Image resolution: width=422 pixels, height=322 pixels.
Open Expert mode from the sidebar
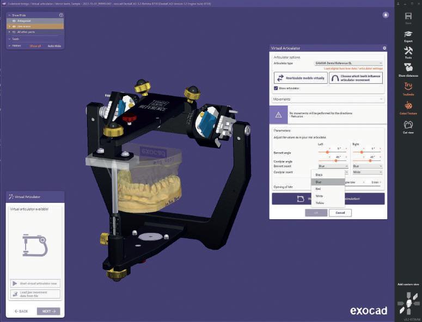click(408, 34)
